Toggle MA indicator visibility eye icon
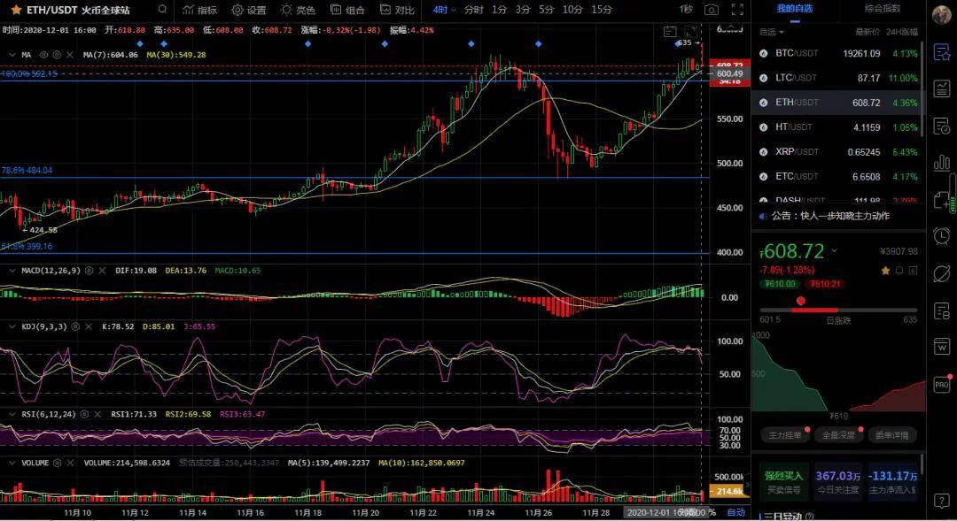 coord(44,55)
